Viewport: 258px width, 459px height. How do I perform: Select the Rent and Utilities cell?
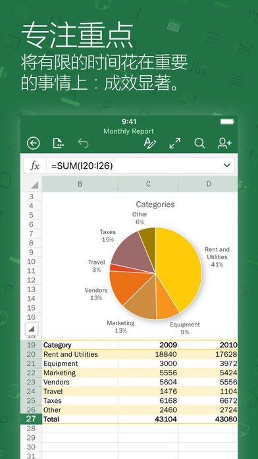coord(80,354)
